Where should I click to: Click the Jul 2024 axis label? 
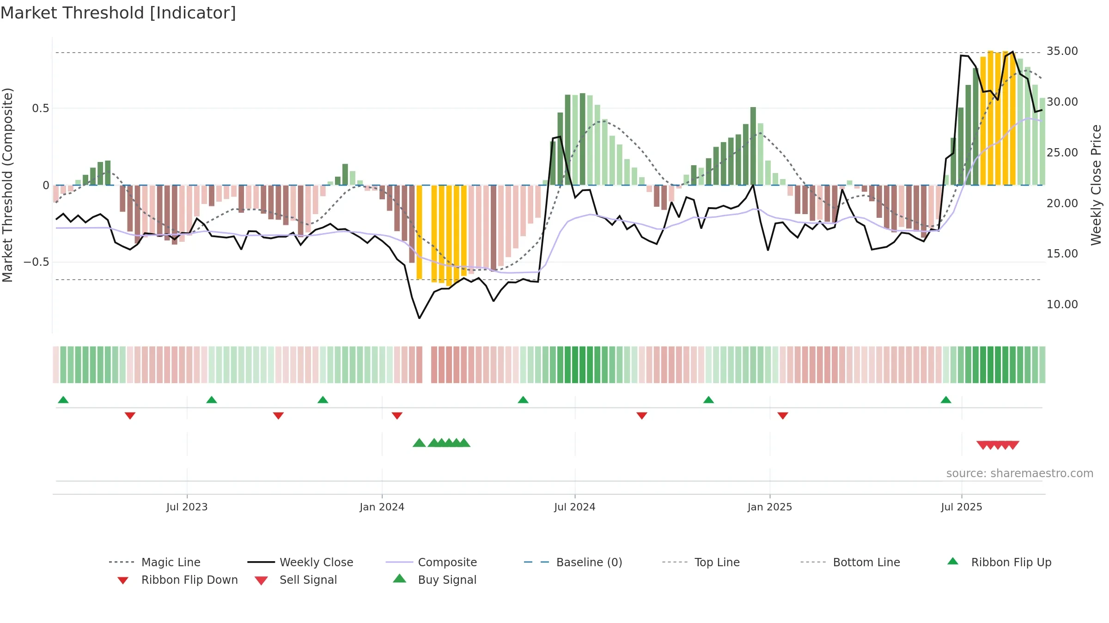575,507
